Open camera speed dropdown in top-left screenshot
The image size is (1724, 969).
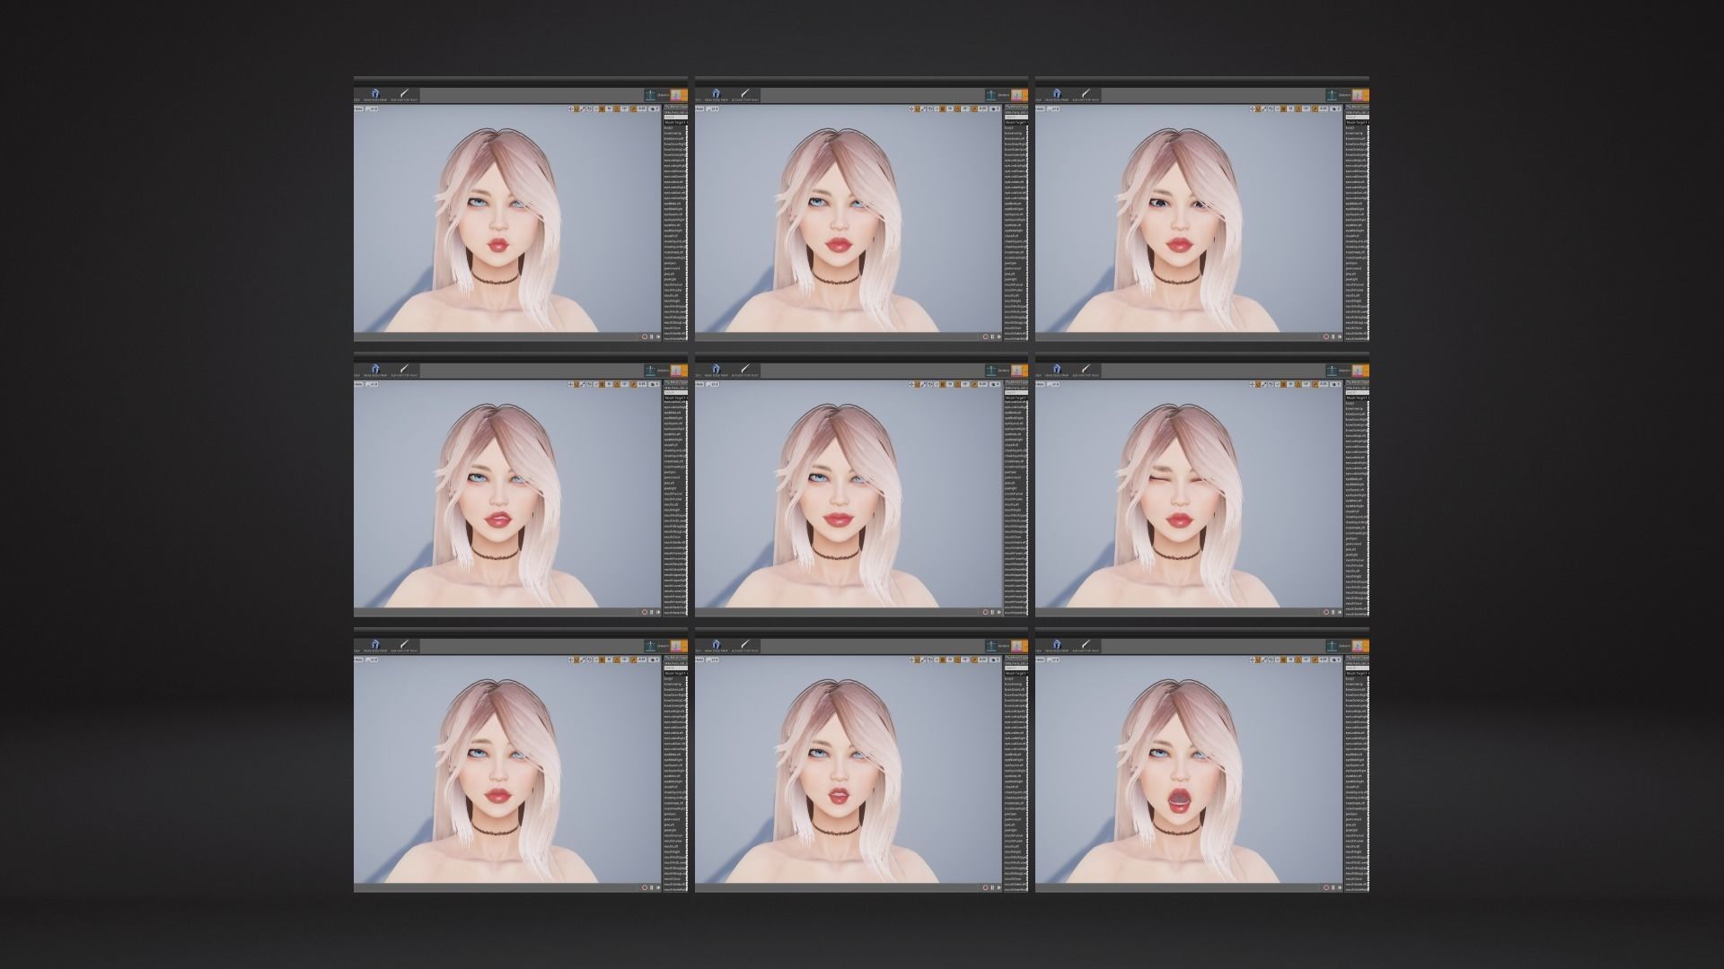[x=654, y=109]
